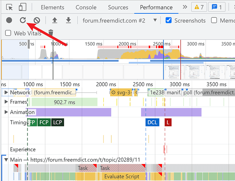235x181 pixels.
Task: Click the inspect element picker icon
Action: [9, 7]
